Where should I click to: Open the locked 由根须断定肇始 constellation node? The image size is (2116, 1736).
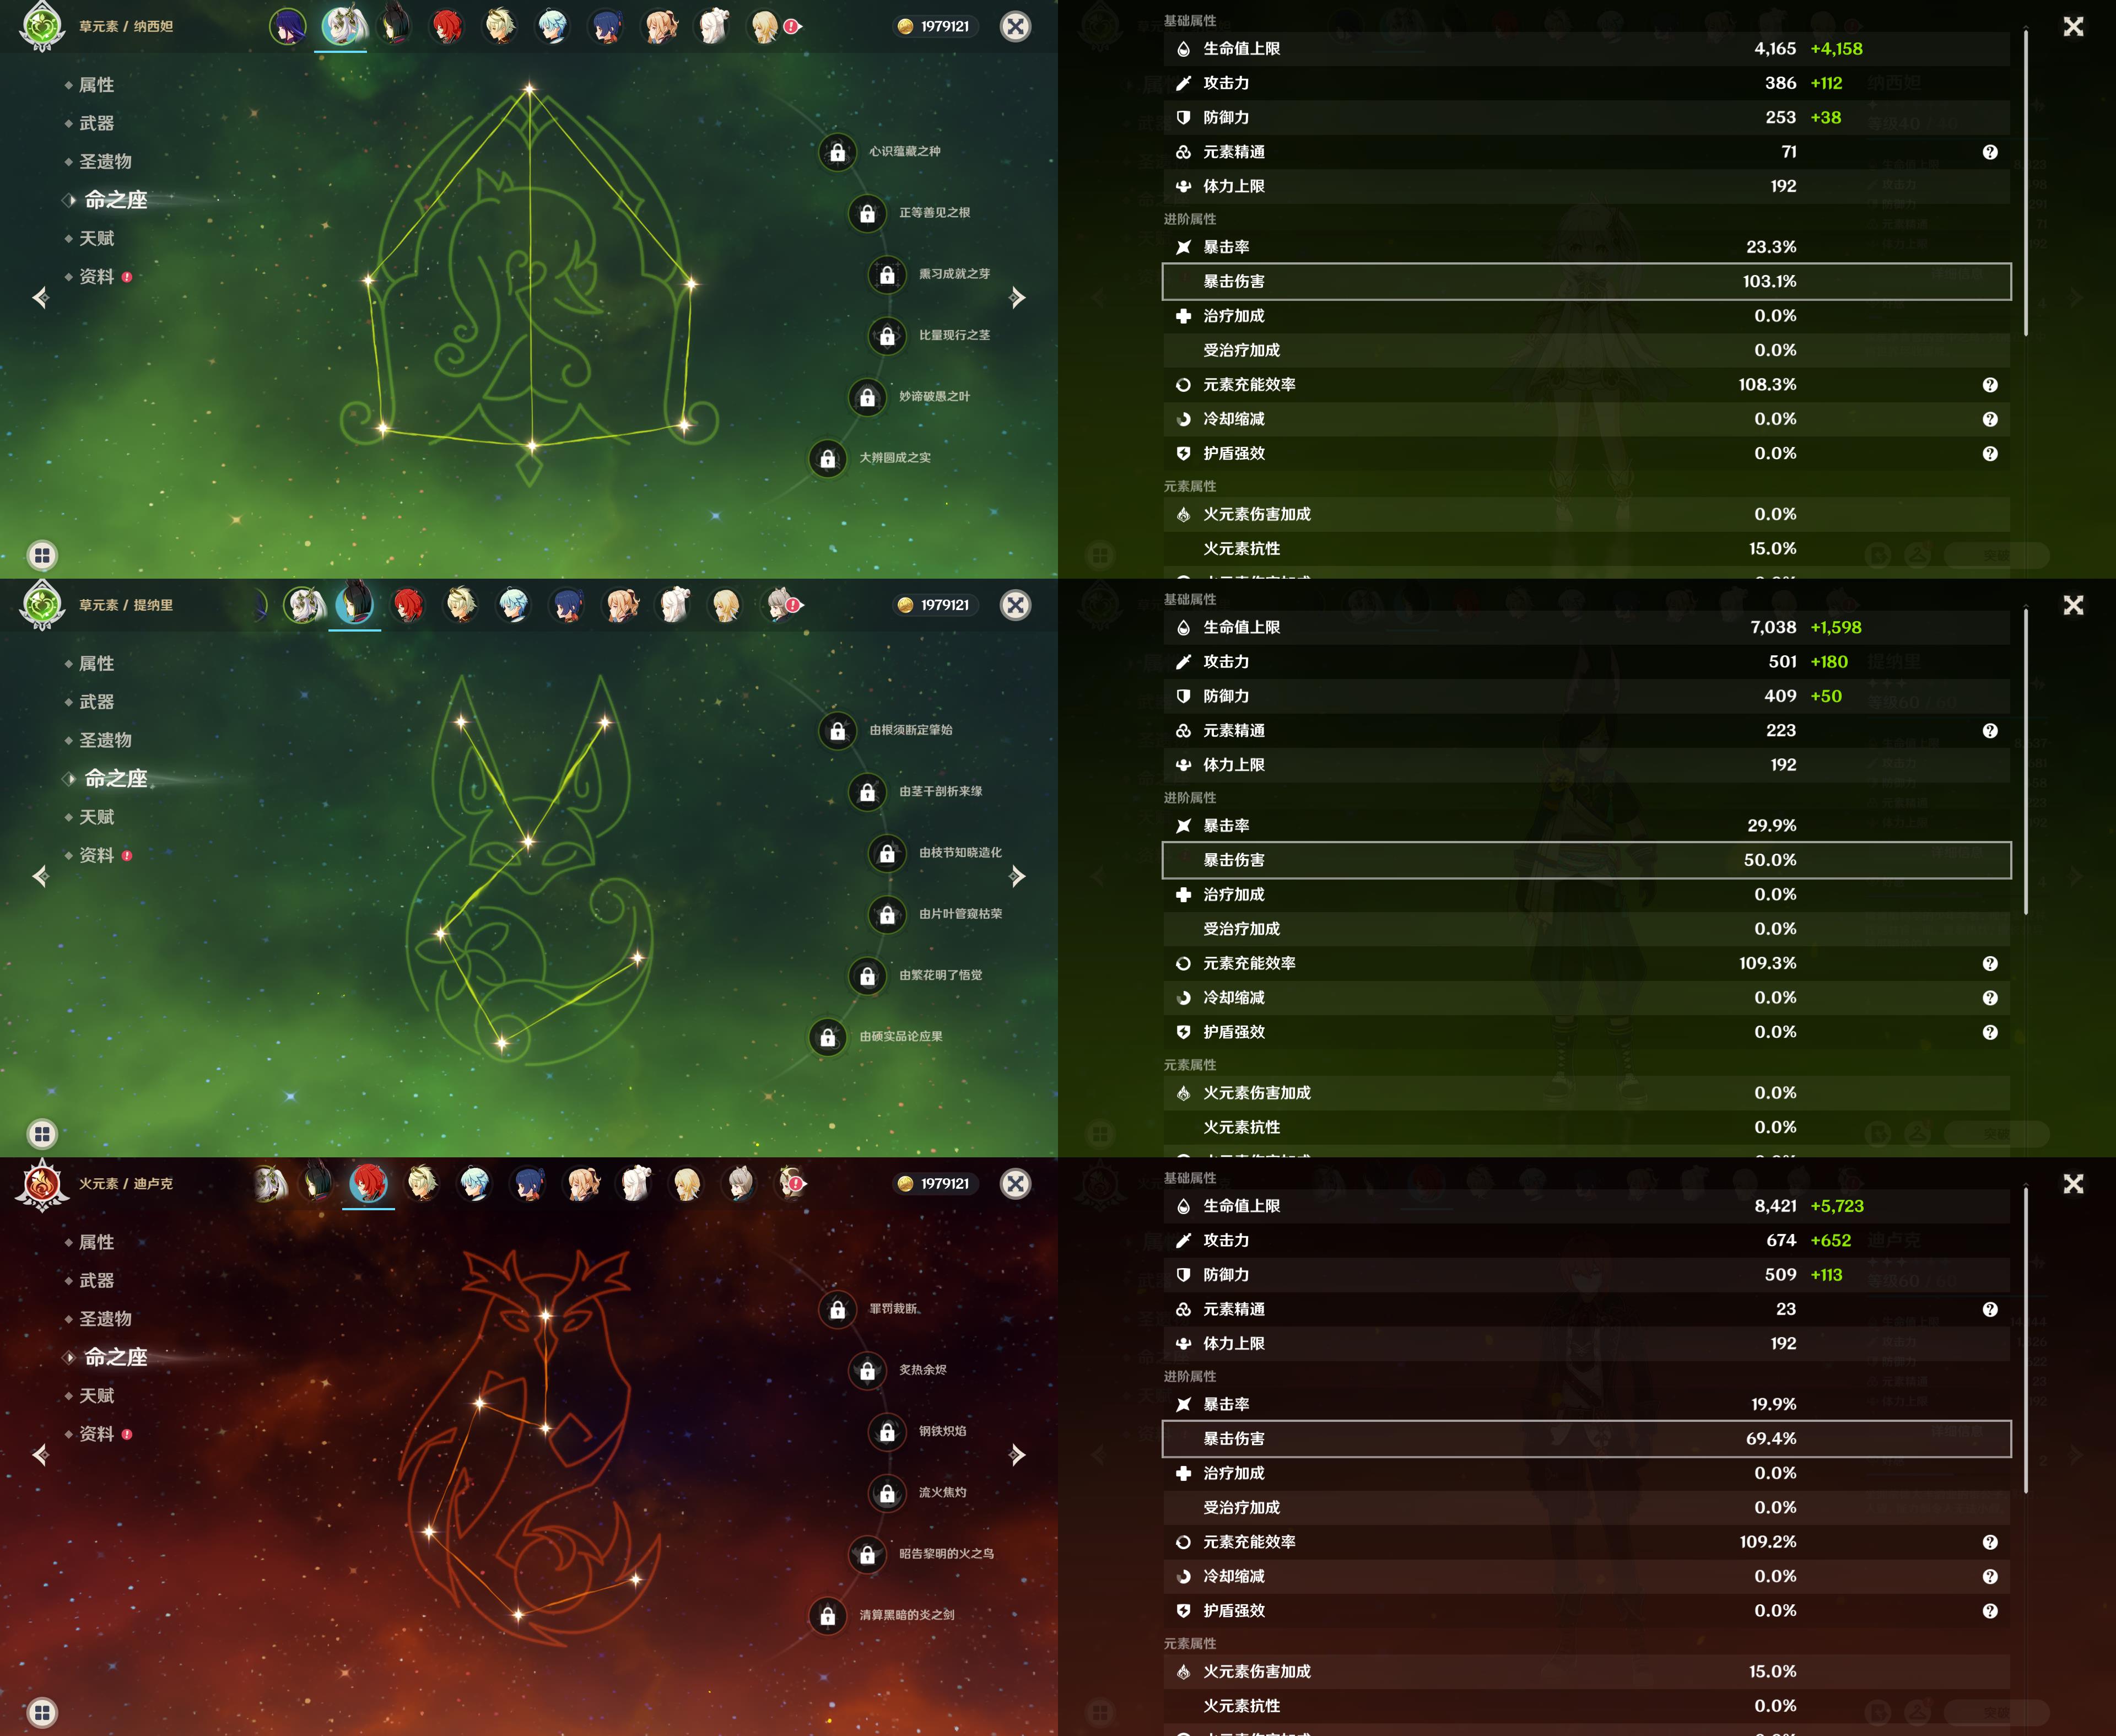[x=837, y=731]
